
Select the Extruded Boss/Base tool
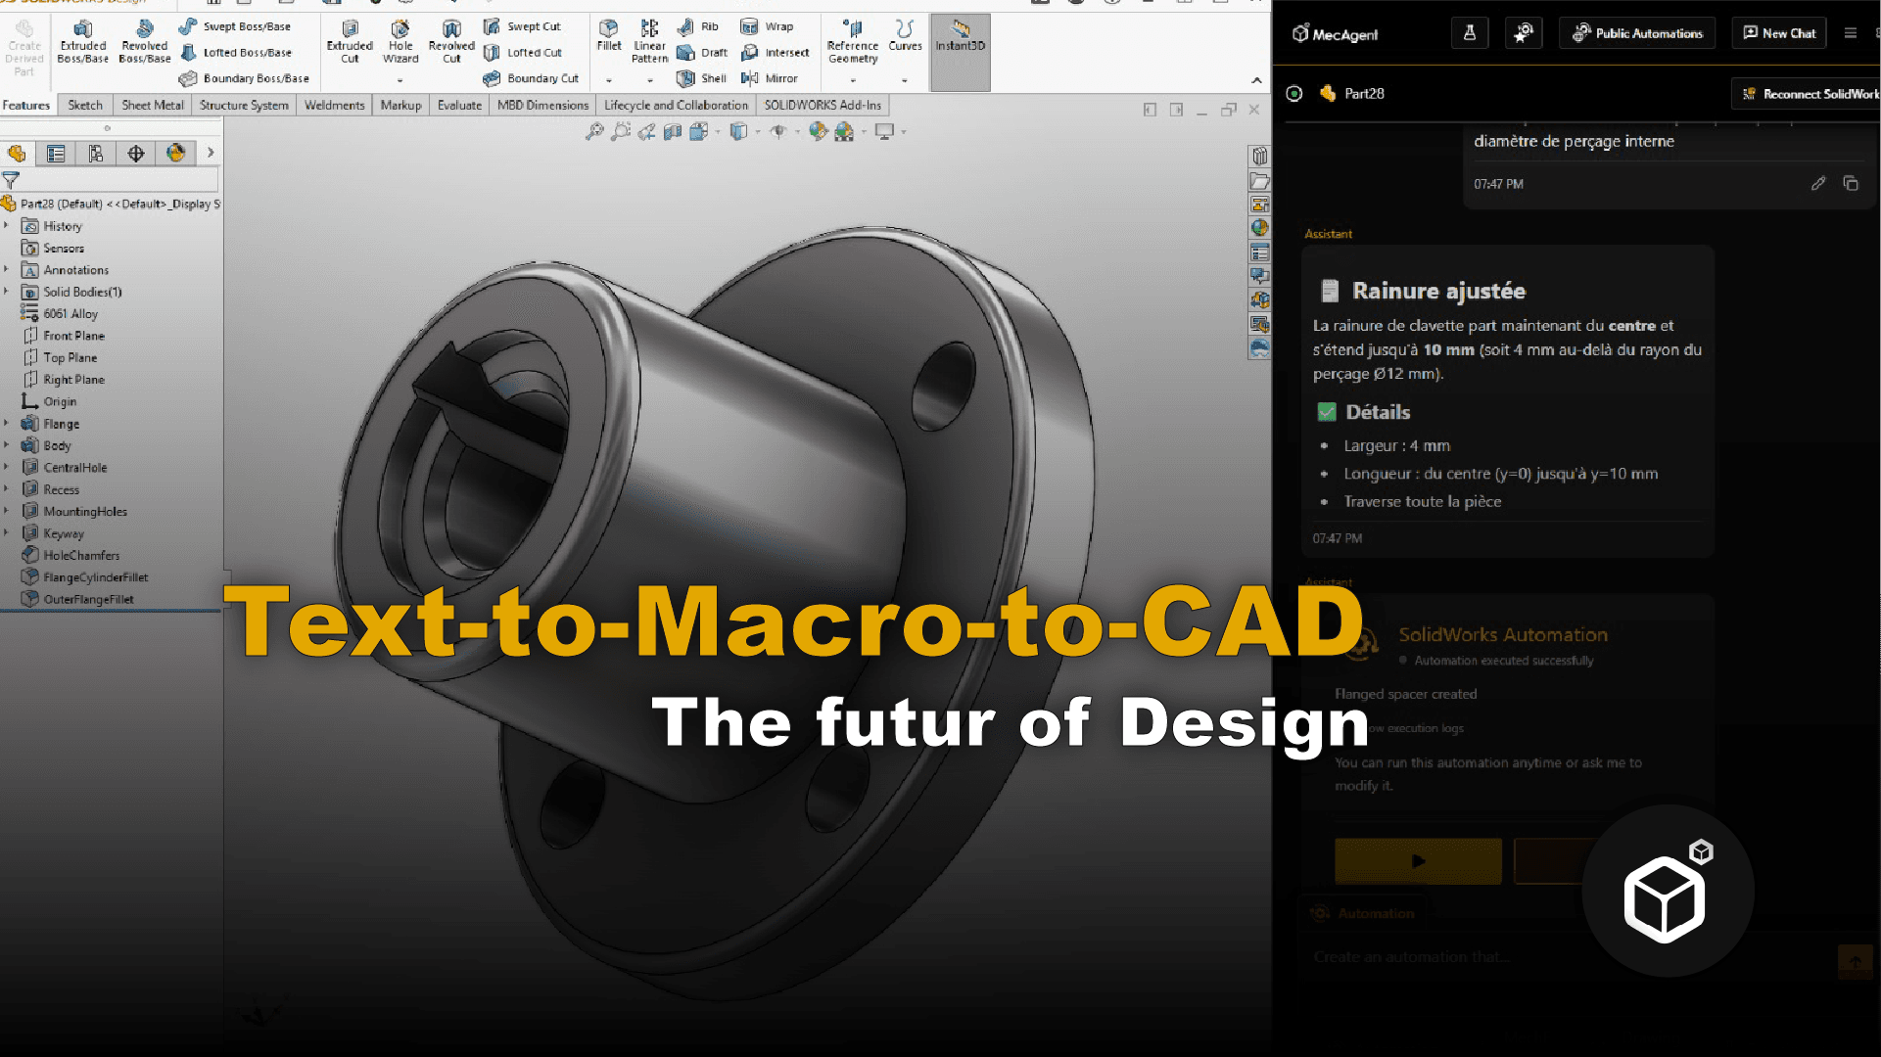click(x=83, y=41)
